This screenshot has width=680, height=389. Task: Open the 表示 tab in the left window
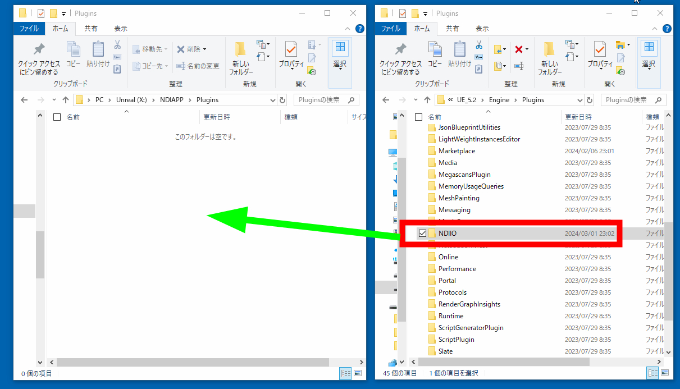point(120,28)
